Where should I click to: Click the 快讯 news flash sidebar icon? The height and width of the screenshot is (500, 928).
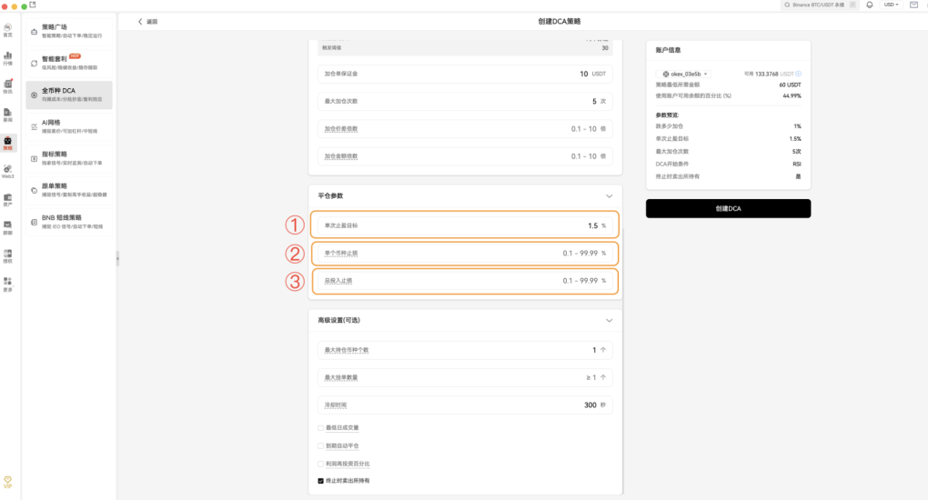(x=7, y=85)
